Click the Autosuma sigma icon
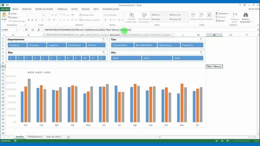The height and width of the screenshot is (146, 260). tap(217, 13)
